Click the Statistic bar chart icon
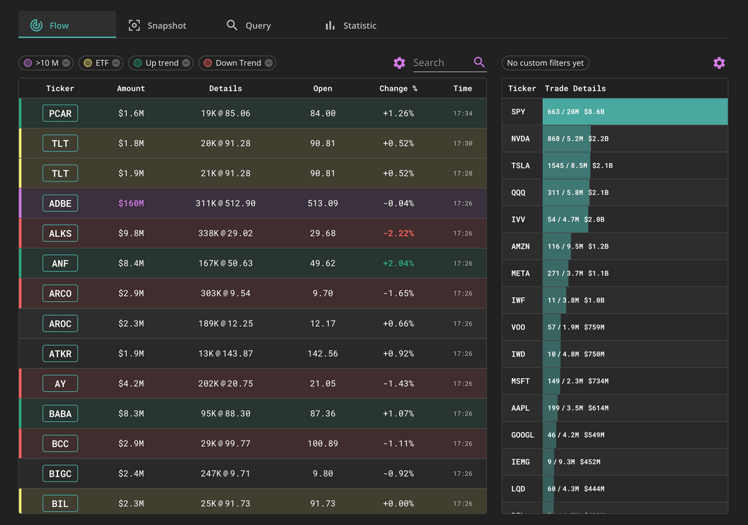Screen dimensions: 748x525 coord(330,25)
